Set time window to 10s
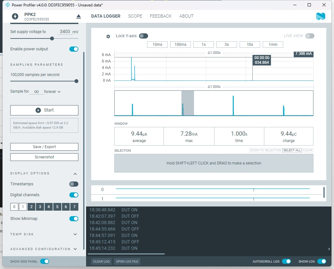Viewport: 334px width, 269px height. (x=250, y=45)
